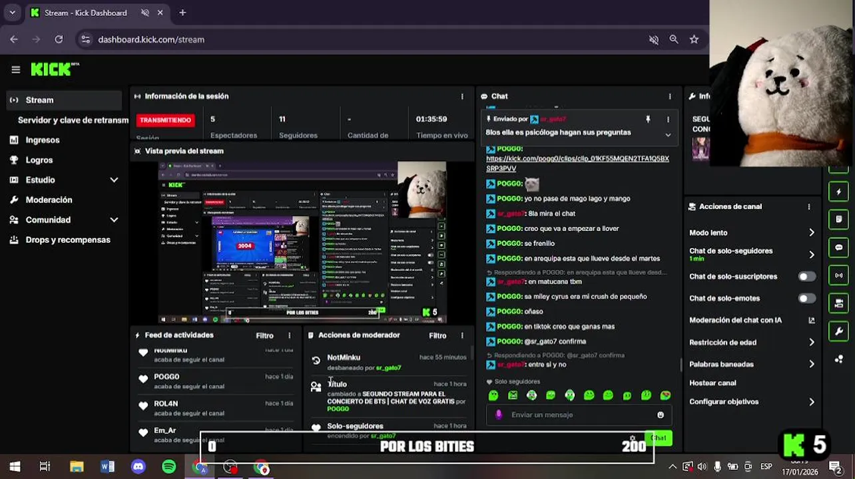Open the zoom magnifier in the address bar
Viewport: 855px width, 479px height.
click(674, 39)
